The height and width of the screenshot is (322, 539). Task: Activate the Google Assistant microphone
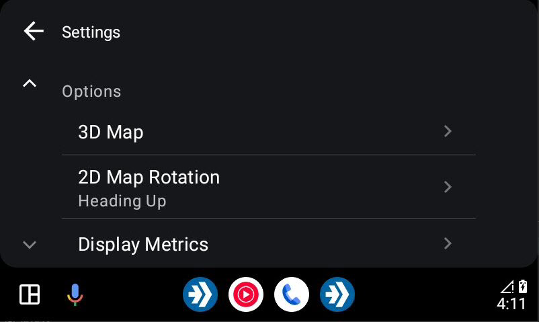pos(75,295)
